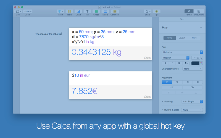The image size is (221, 138).
Task: Switch to the Style tab
Action: [x=170, y=38]
